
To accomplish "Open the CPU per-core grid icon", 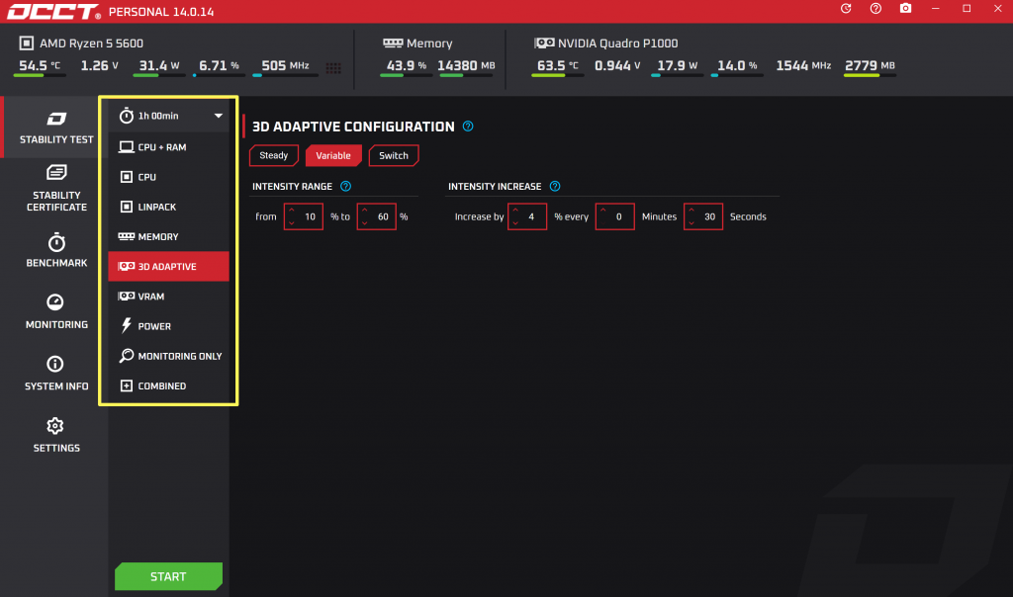I will click(x=333, y=68).
